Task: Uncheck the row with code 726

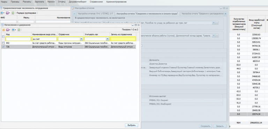Action: [x=3, y=46]
